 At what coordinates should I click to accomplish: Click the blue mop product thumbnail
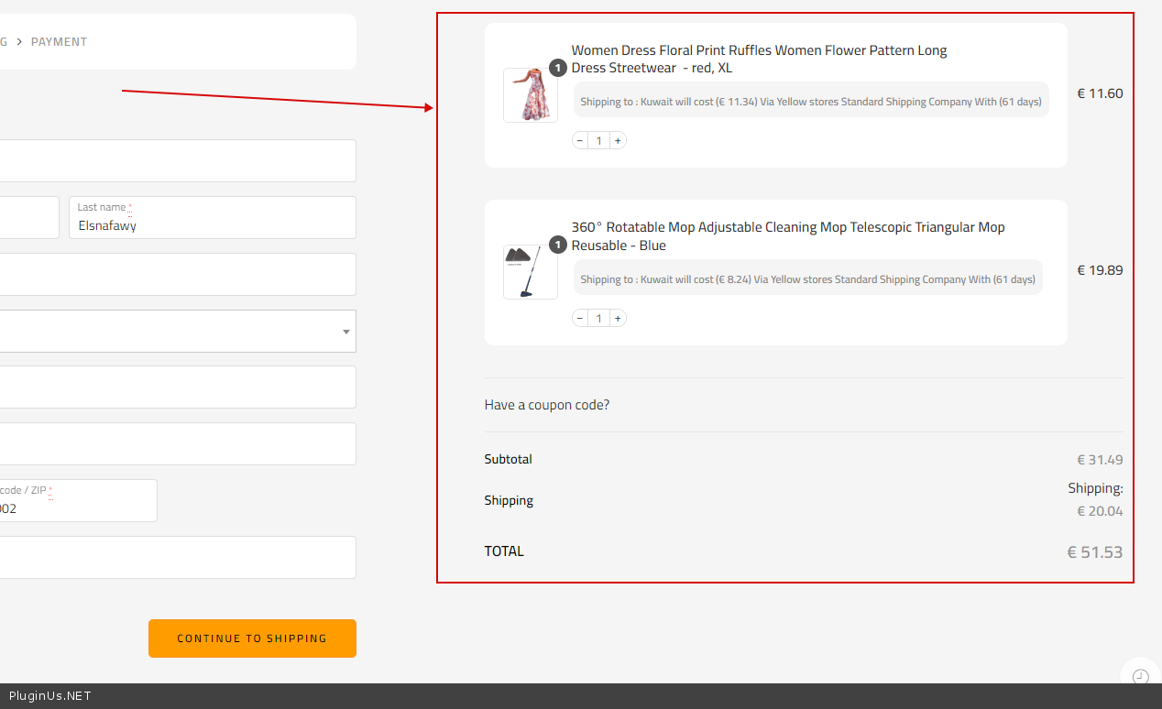(x=530, y=272)
